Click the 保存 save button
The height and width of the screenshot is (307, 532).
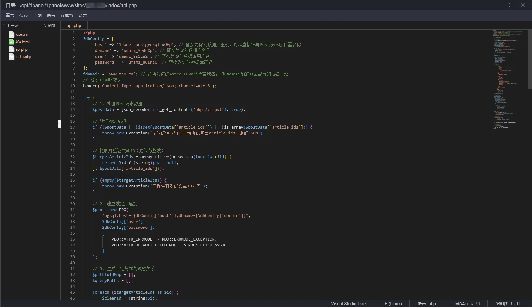coord(24,16)
